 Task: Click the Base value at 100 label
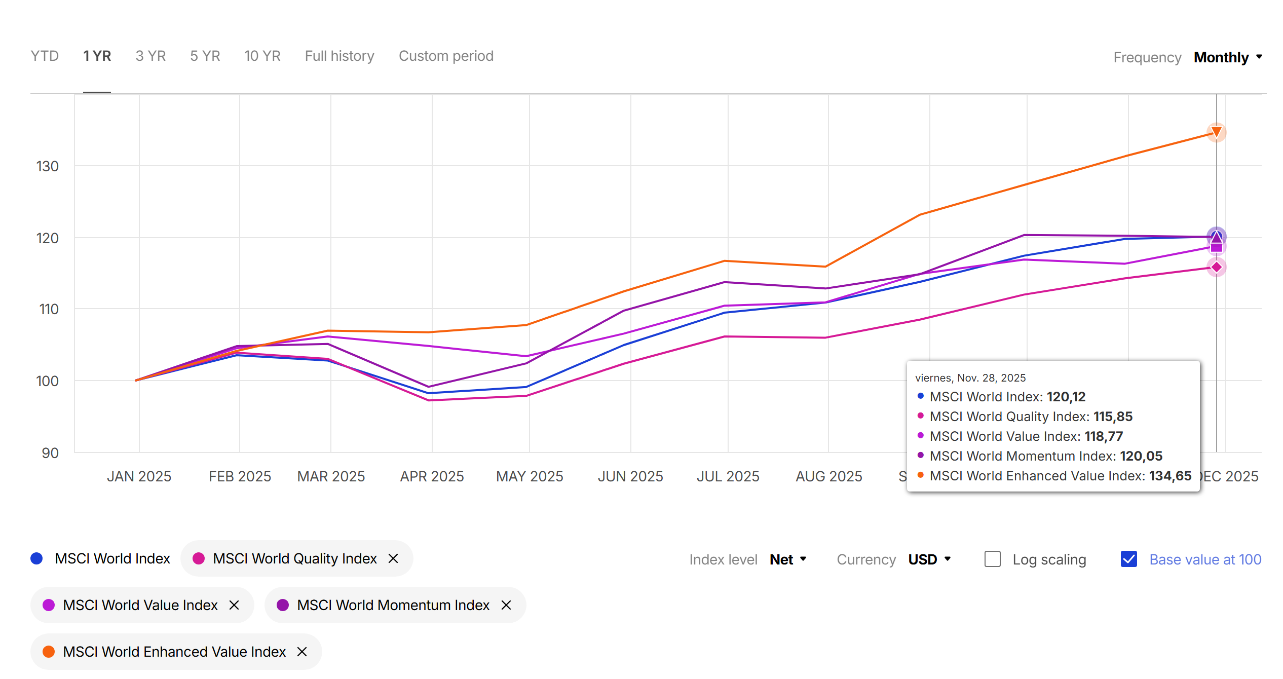point(1205,559)
